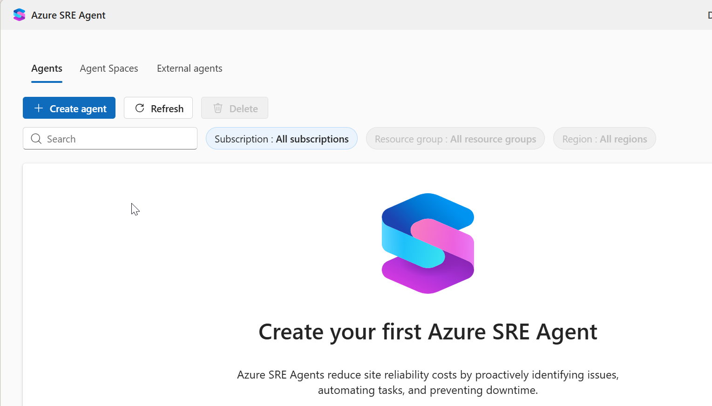
Task: Open the Agents tab
Action: pyautogui.click(x=47, y=68)
